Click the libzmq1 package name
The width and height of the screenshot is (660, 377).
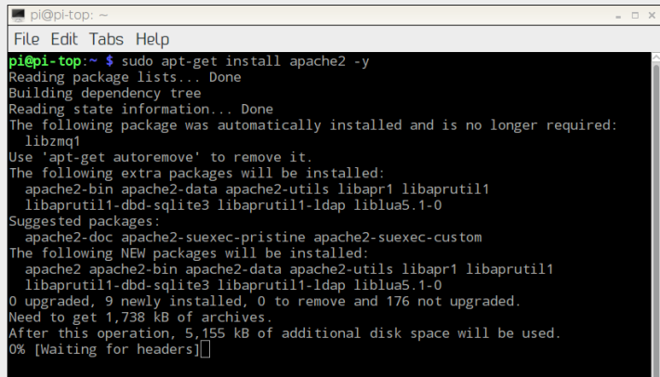pos(52,141)
